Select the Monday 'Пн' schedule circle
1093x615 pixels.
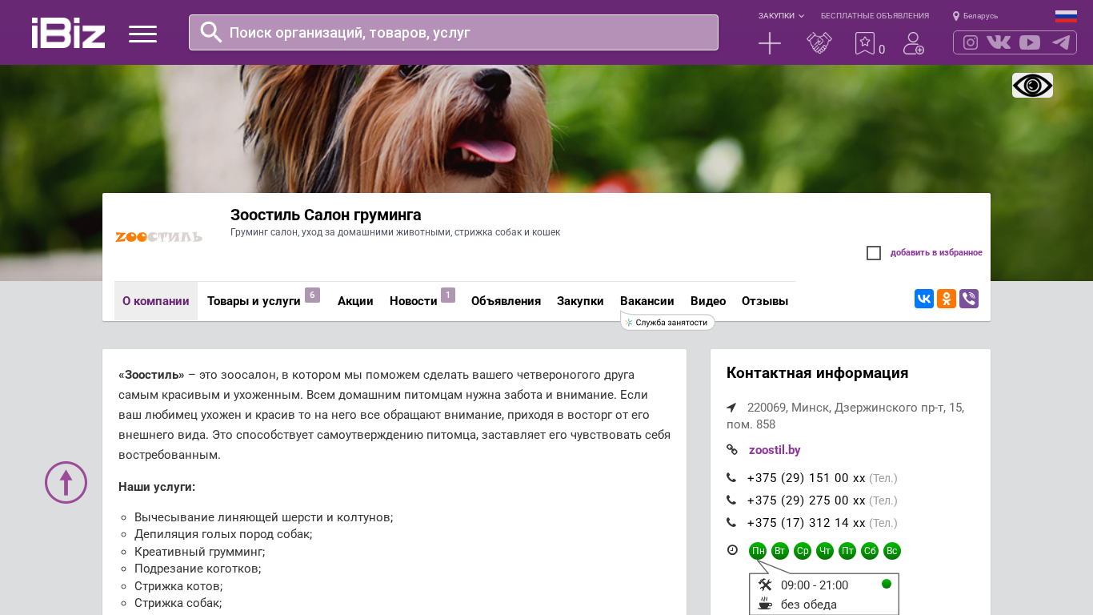coord(758,551)
